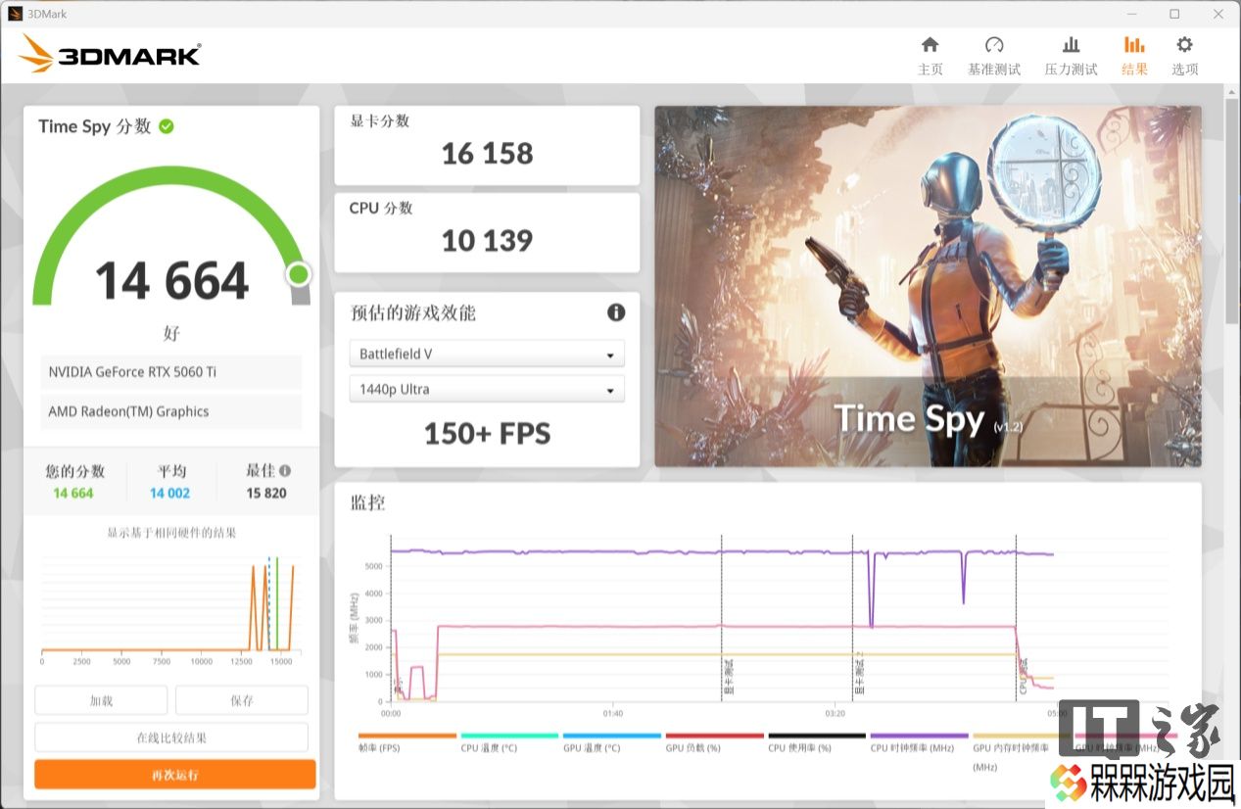This screenshot has height=809, width=1241.
Task: Click the 保存 save button
Action: 242,700
